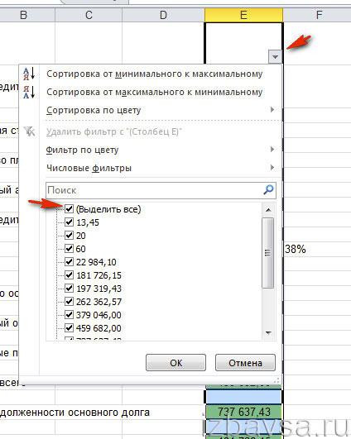Click the filter list scroll down arrow
This screenshot has height=439, width=351.
pyautogui.click(x=268, y=333)
